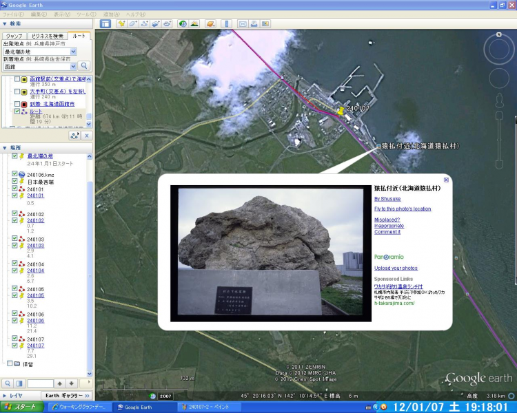Uncheck the 日本最西端 checkbox

pos(14,181)
